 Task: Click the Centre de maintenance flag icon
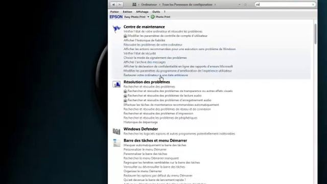point(116,29)
